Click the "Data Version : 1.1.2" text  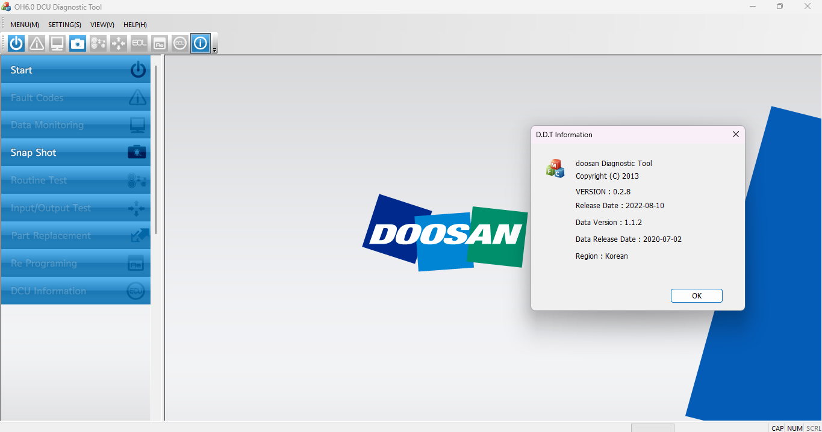[609, 222]
